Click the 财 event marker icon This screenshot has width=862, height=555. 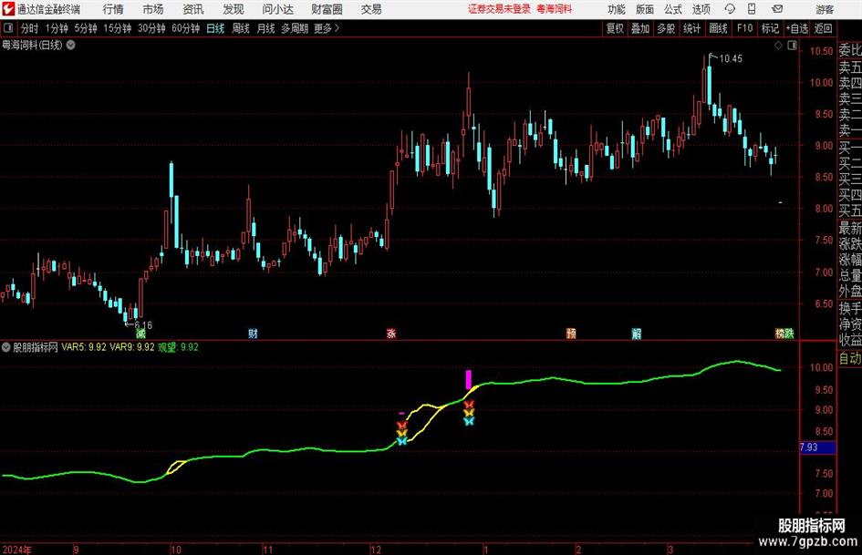253,334
